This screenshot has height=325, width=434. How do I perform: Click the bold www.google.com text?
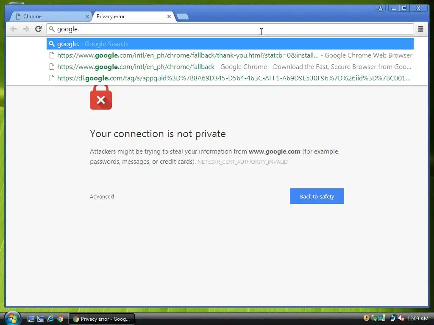[274, 151]
